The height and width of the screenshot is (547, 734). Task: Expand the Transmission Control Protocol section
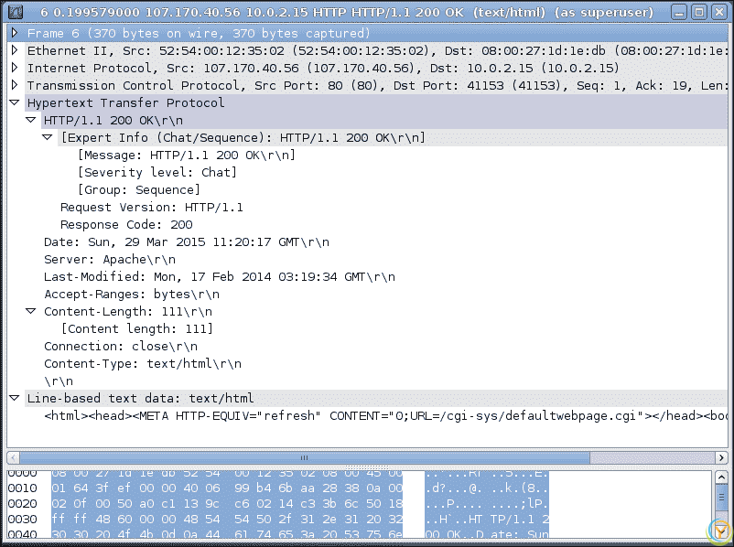pyautogui.click(x=15, y=85)
